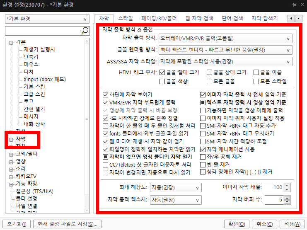Enable SMI 자막 <BR> 태그 무시하기
This screenshot has width=307, height=230.
click(203, 133)
